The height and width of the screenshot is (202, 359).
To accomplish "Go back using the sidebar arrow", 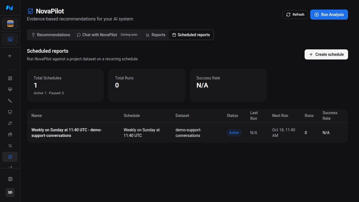I will pos(10,56).
